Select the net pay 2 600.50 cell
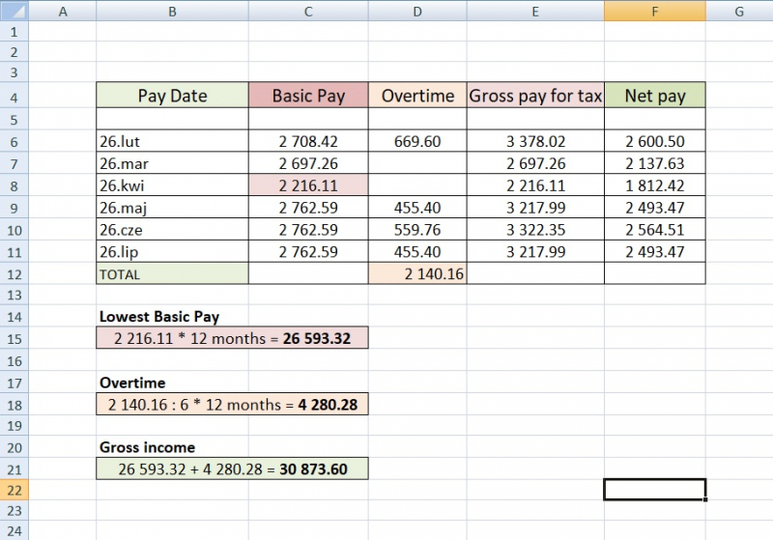This screenshot has width=773, height=540. tap(654, 141)
